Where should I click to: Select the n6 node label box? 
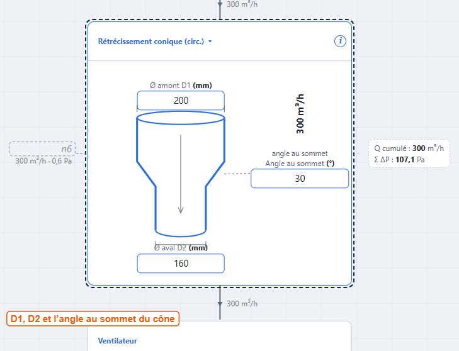coord(42,149)
